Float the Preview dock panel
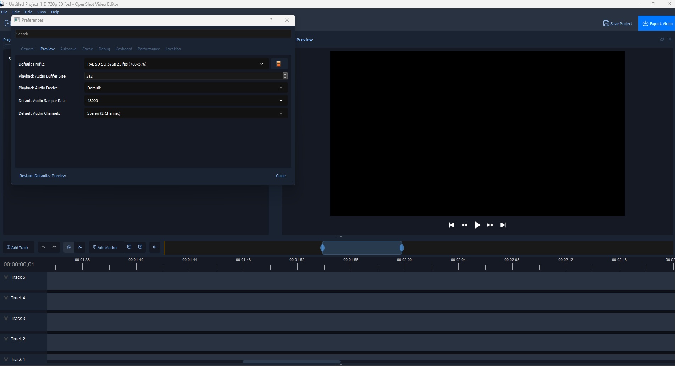 point(662,39)
